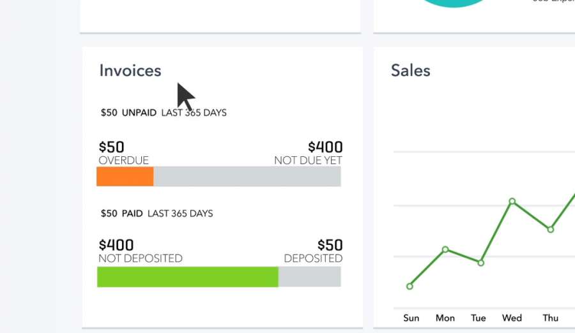Open the $400 not due yet amount

[x=325, y=147]
